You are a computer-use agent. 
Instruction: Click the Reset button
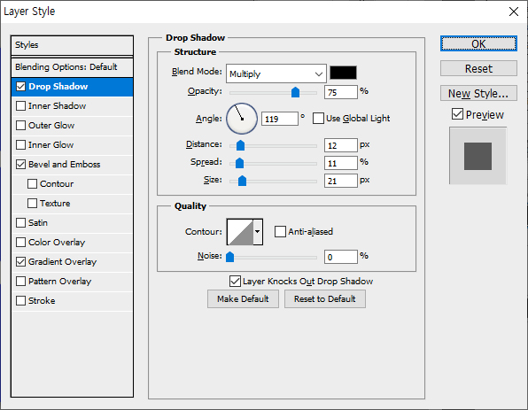[x=478, y=68]
